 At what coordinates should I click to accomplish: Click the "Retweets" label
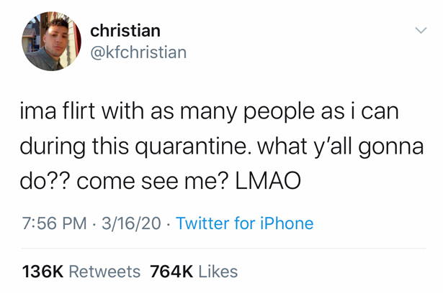pos(104,271)
